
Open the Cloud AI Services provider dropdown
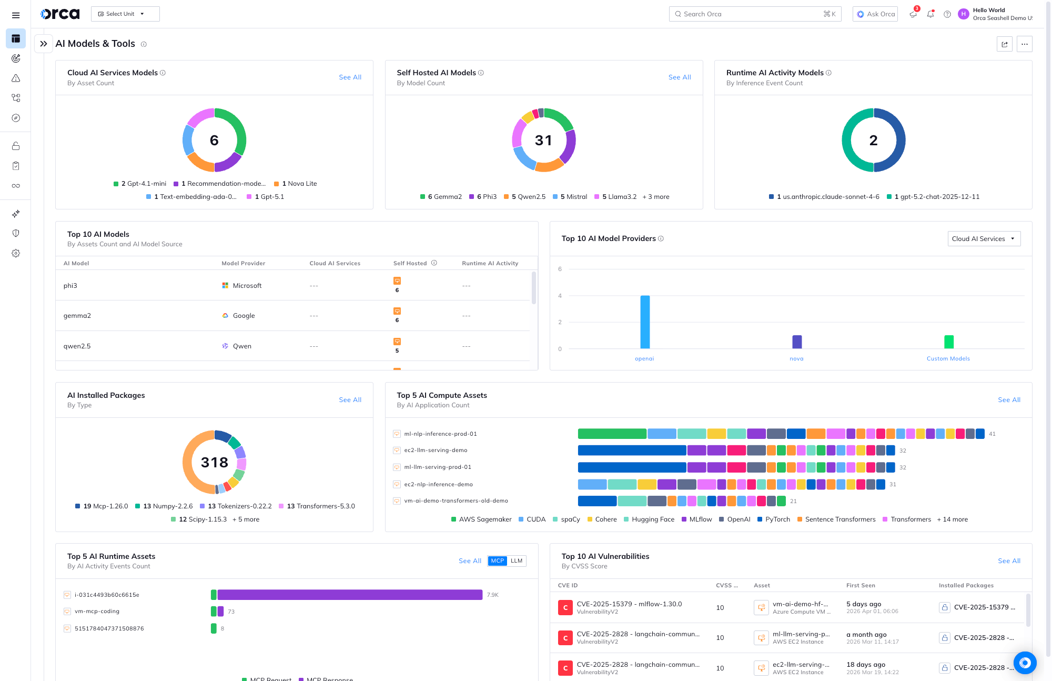984,239
